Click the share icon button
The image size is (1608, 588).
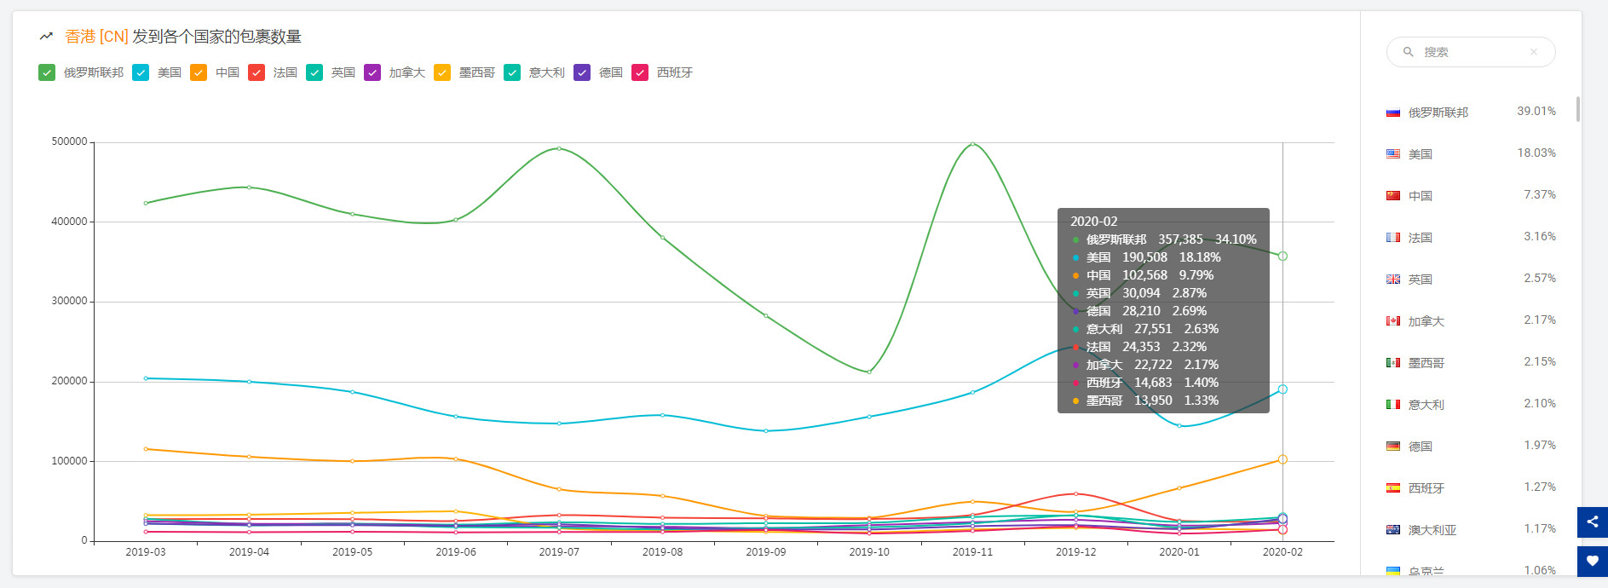[1592, 522]
